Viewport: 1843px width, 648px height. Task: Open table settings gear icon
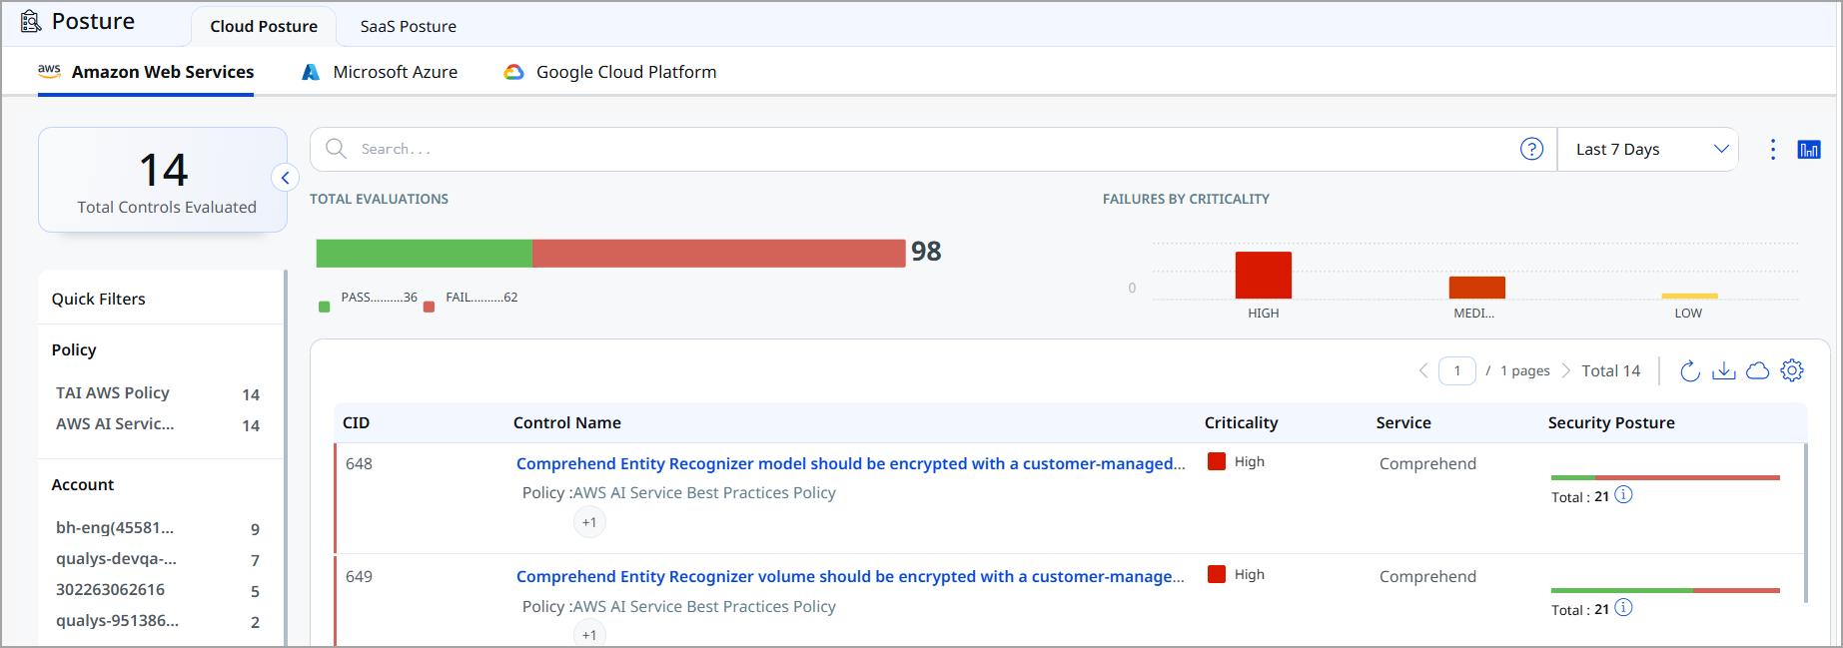coord(1792,370)
